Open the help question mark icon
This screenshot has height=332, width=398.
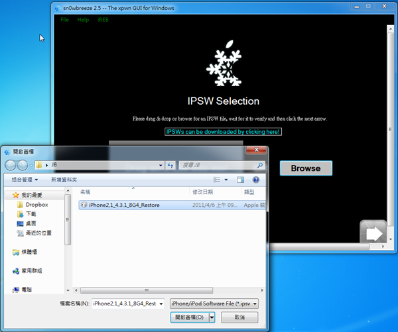pos(256,180)
